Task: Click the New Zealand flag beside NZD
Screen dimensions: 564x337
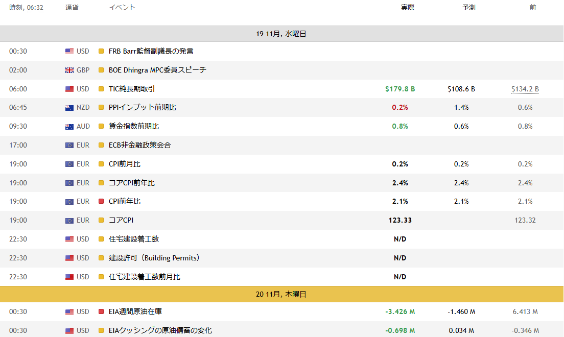Action: (69, 108)
